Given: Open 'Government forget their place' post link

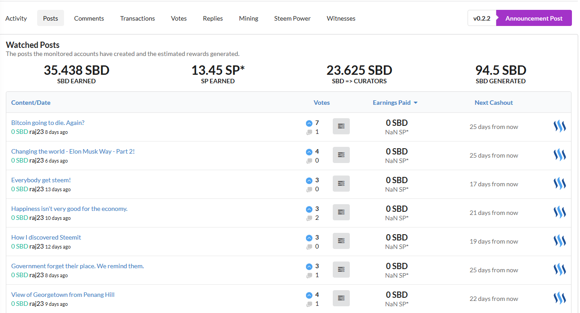Looking at the screenshot, I should [x=77, y=266].
